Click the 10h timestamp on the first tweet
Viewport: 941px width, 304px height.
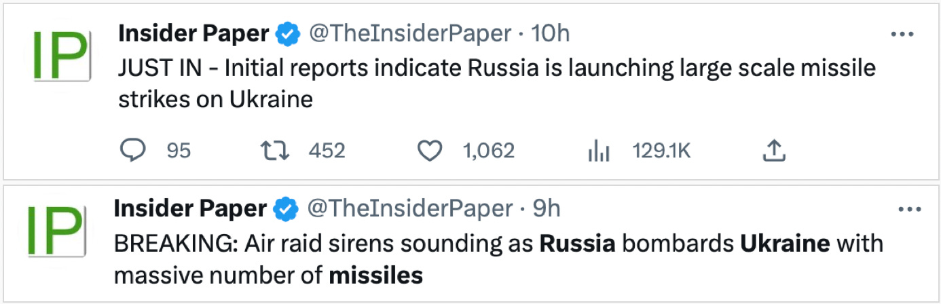550,33
